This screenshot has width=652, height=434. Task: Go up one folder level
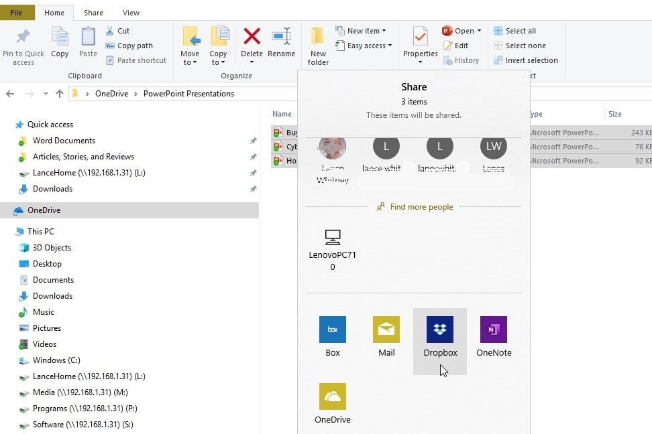click(60, 94)
